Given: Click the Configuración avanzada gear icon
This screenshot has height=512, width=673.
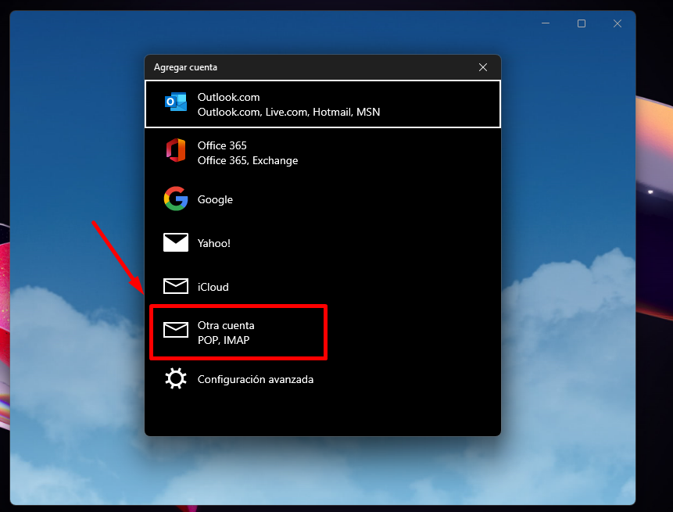Looking at the screenshot, I should click(176, 378).
